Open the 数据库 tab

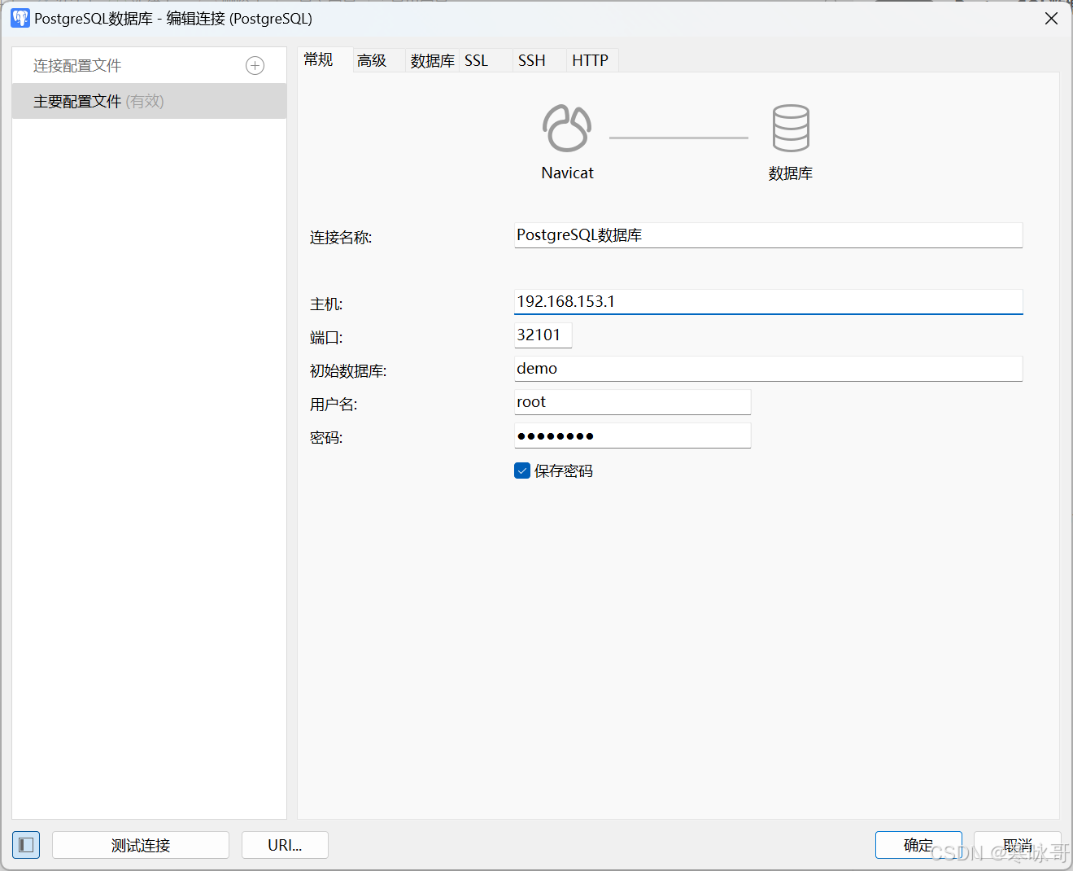pyautogui.click(x=432, y=61)
